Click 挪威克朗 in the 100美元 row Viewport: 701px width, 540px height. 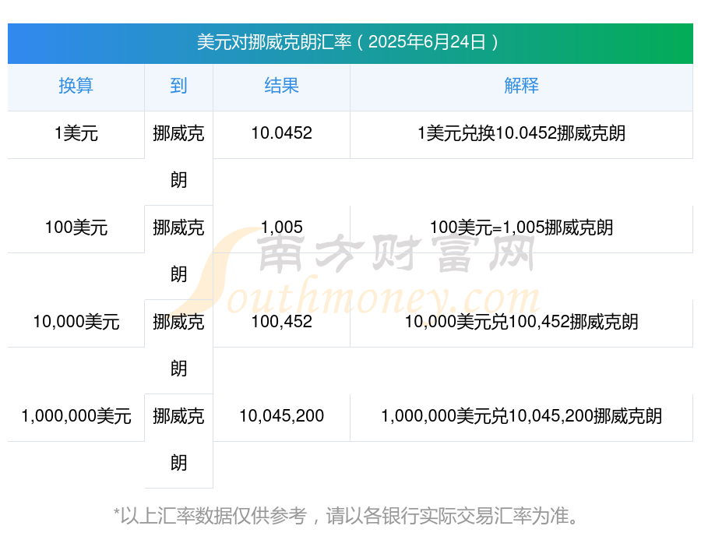tap(178, 251)
